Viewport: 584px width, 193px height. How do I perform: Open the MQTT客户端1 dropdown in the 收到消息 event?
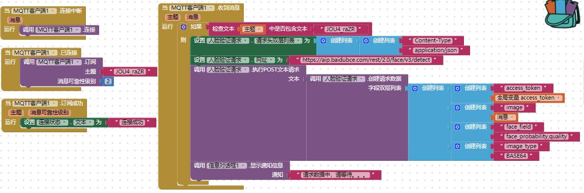pyautogui.click(x=192, y=8)
